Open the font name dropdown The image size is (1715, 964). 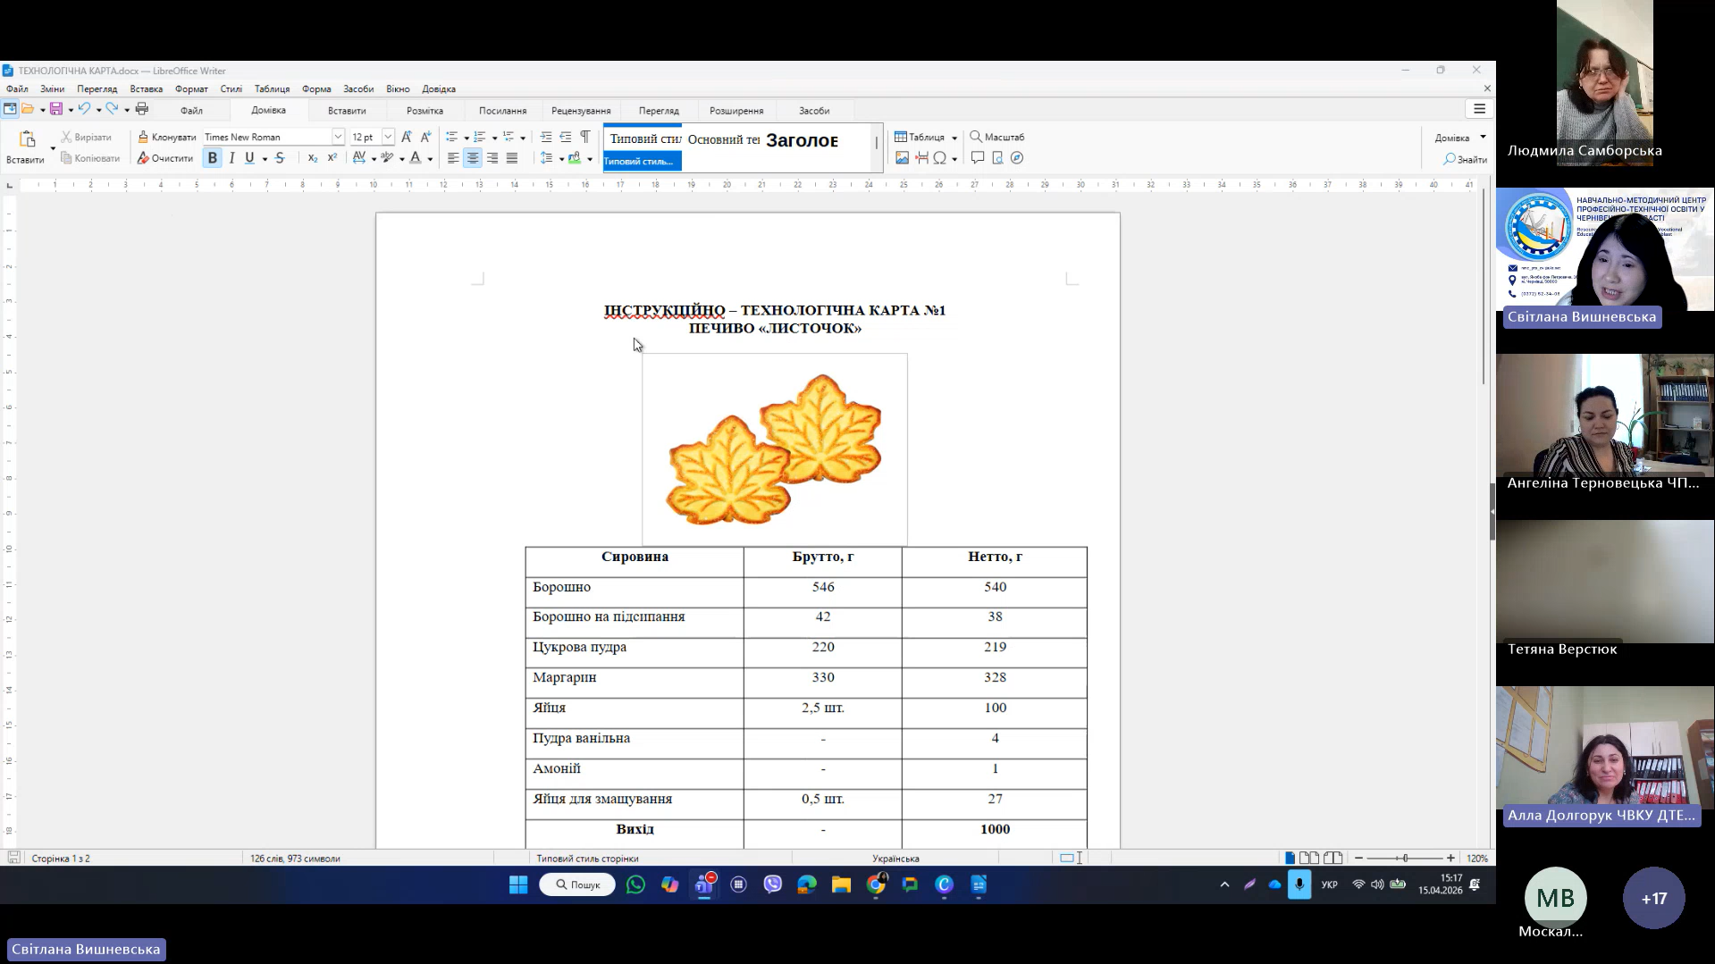coord(338,137)
